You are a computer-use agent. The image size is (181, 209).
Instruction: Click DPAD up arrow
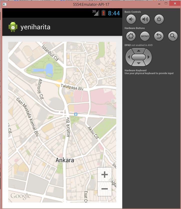tap(139, 51)
